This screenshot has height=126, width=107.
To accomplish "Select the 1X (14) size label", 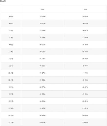I will coord(11,87).
